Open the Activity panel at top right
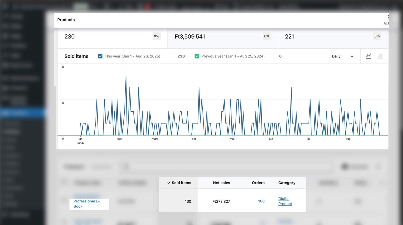The image size is (403, 225). coord(386,20)
